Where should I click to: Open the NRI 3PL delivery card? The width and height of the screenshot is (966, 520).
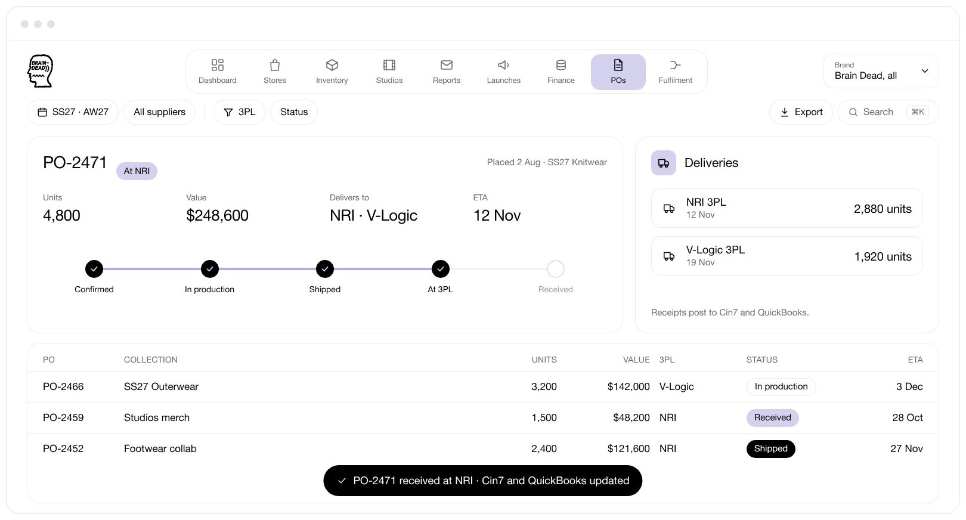pos(787,208)
